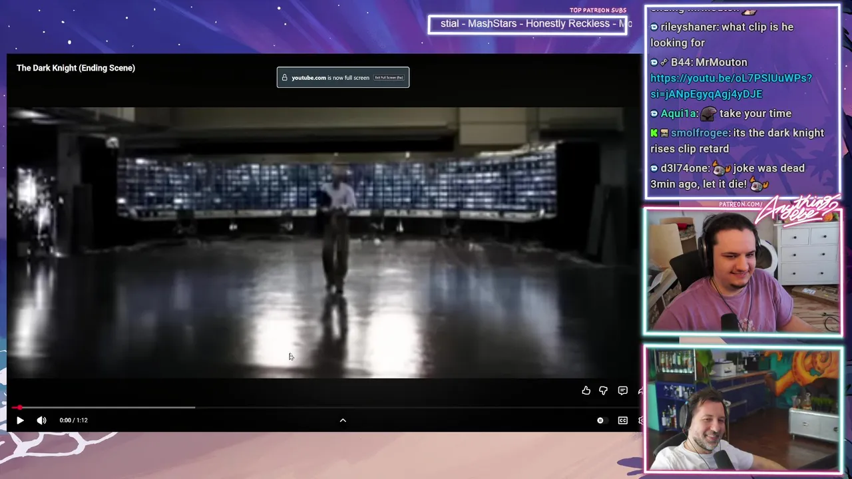Screen dimensions: 852x479
Task: Seek along the video progress bar
Action: [326, 407]
